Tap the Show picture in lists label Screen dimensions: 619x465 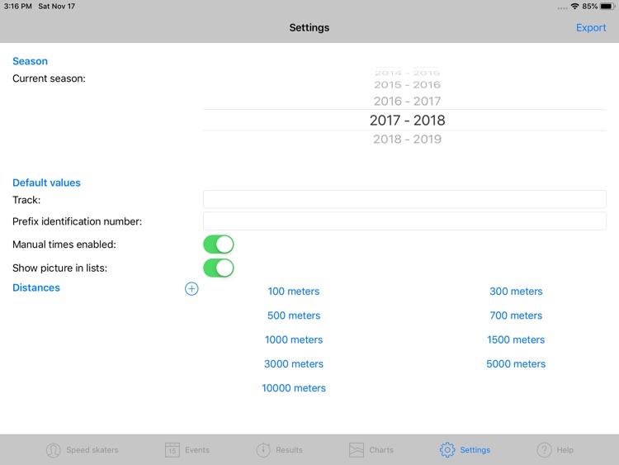[x=59, y=268]
